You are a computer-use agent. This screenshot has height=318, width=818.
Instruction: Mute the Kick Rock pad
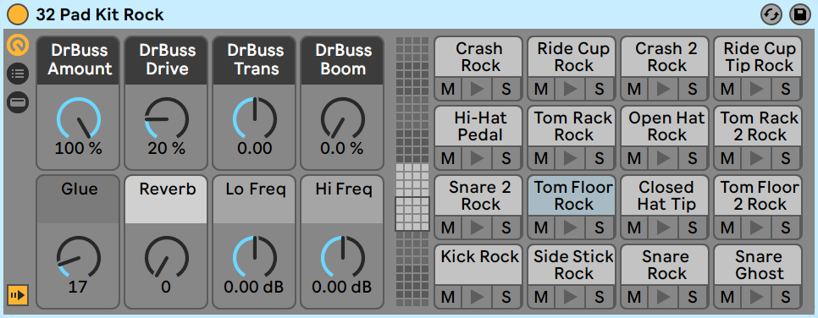(x=448, y=297)
